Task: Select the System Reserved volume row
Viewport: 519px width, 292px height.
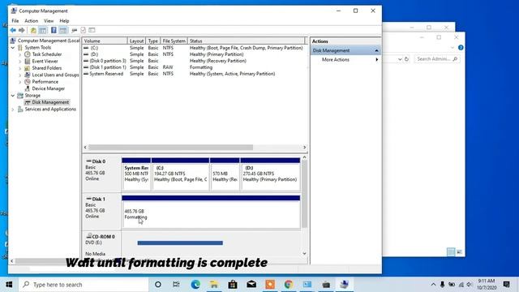Action: point(193,74)
